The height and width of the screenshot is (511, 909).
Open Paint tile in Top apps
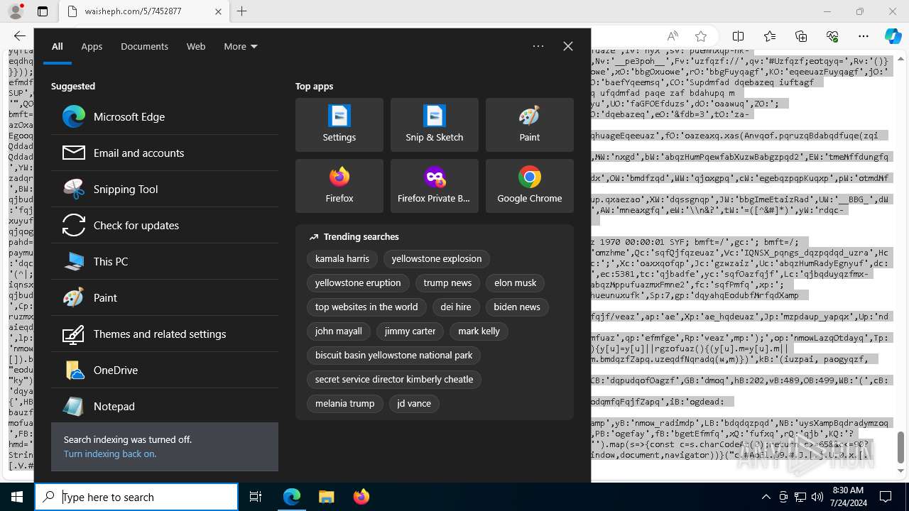pyautogui.click(x=530, y=125)
